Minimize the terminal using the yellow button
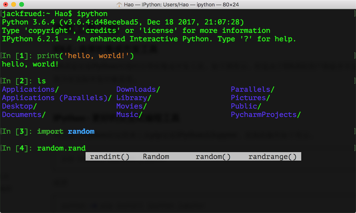356x213 pixels. [x=14, y=4]
